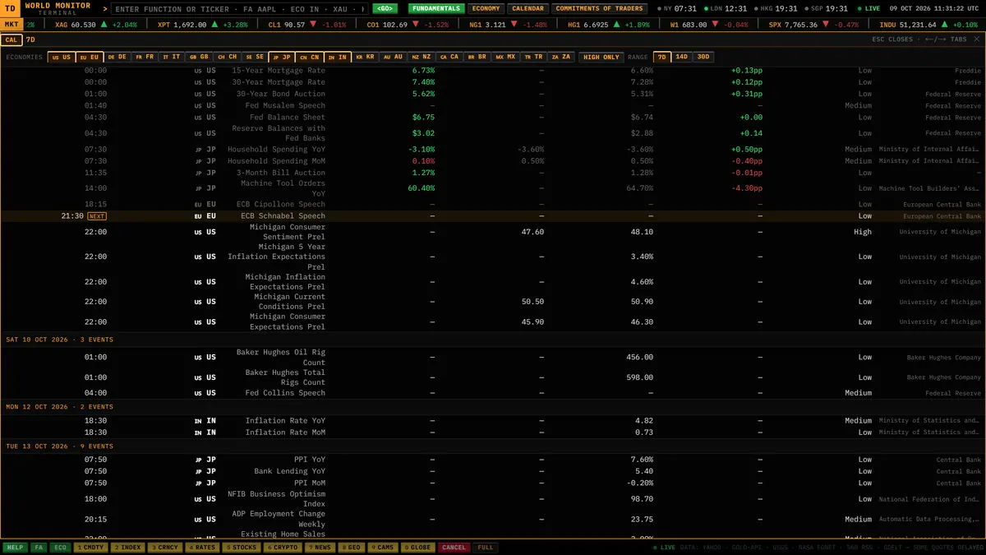The width and height of the screenshot is (986, 555).
Task: Toggle the SE economy filter
Action: coord(255,58)
